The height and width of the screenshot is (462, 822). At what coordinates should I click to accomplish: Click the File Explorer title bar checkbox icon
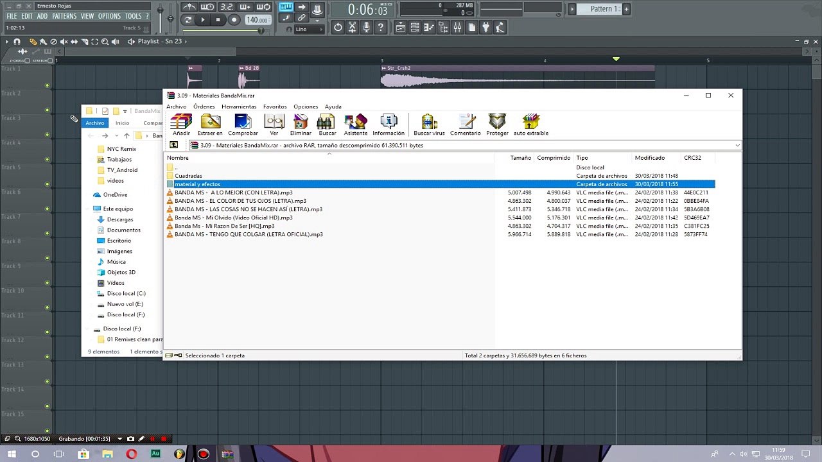[x=105, y=111]
